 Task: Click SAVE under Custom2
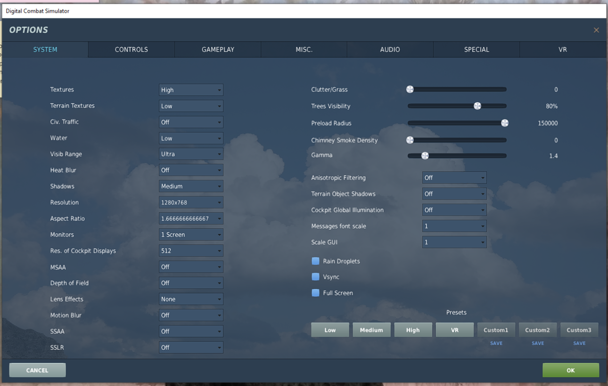pyautogui.click(x=538, y=343)
